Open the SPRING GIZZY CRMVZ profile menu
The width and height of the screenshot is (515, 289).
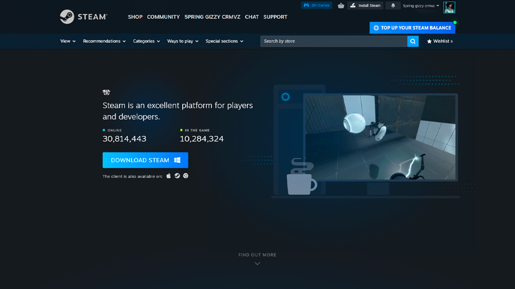[x=212, y=17]
